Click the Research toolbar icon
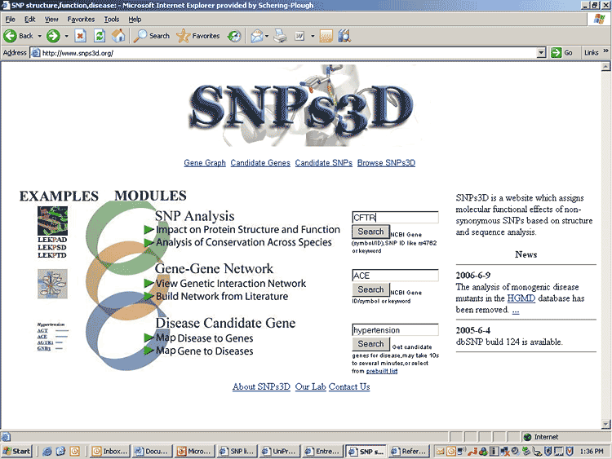The width and height of the screenshot is (612, 459). tap(344, 36)
